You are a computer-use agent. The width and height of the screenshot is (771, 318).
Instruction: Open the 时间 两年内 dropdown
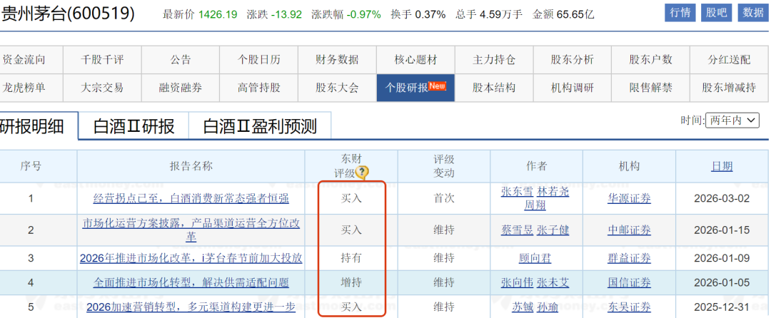click(x=732, y=120)
